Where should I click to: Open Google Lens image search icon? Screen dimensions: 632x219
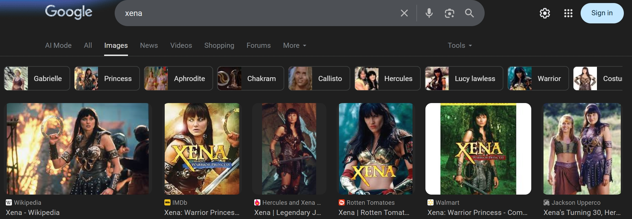[x=450, y=13]
